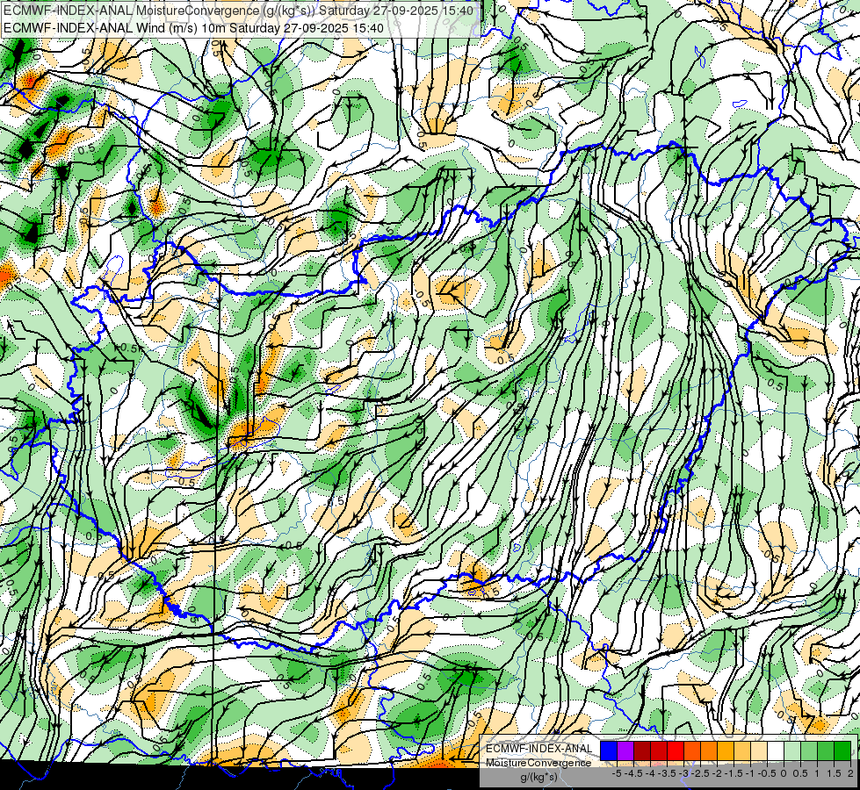Viewport: 860px width, 790px height.
Task: Click the MoistureConvergence title line at top
Action: pyautogui.click(x=238, y=11)
